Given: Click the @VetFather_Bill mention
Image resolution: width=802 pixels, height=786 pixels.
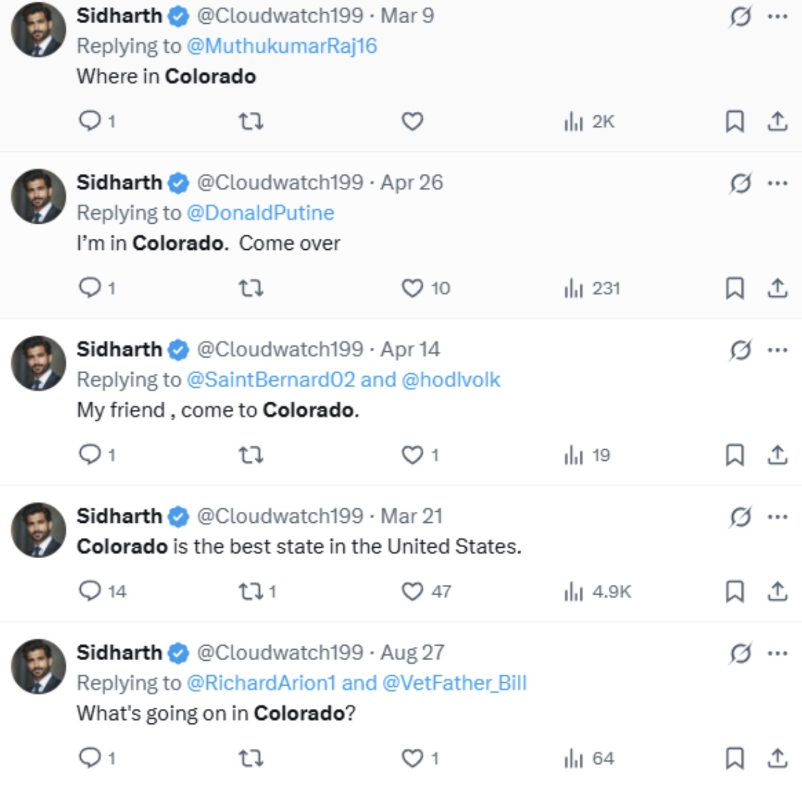Looking at the screenshot, I should pyautogui.click(x=454, y=683).
